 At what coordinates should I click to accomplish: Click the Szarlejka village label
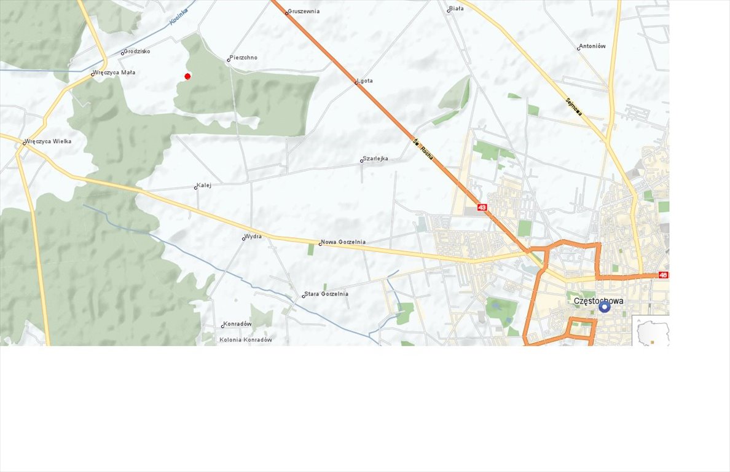375,159
